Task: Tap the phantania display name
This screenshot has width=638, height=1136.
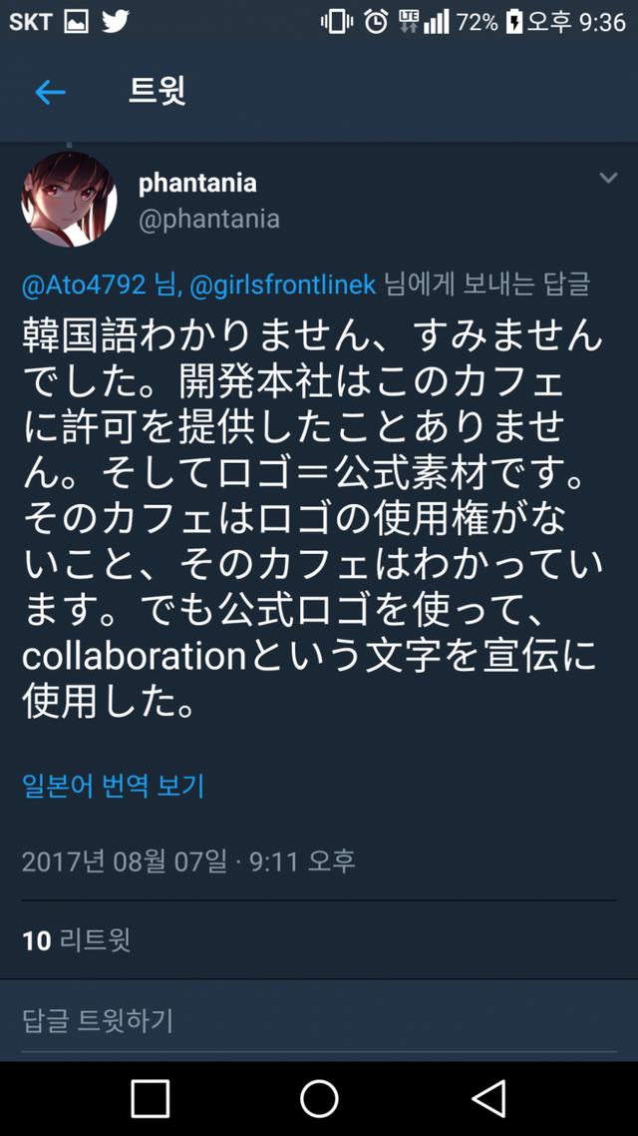Action: tap(197, 183)
